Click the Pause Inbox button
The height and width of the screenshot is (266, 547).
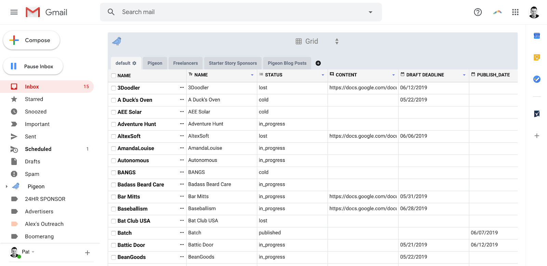click(x=33, y=66)
